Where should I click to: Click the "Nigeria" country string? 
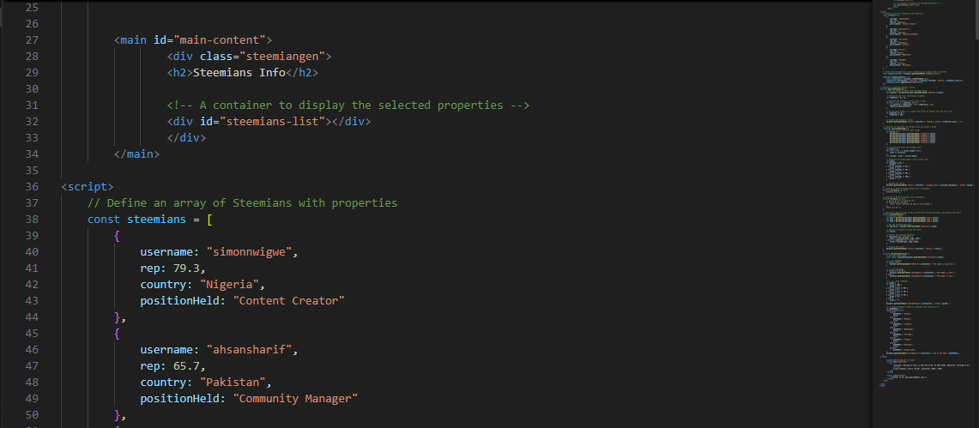(x=229, y=285)
